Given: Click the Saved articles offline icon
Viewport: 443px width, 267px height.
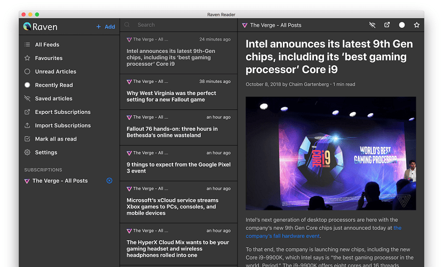Looking at the screenshot, I should (27, 98).
